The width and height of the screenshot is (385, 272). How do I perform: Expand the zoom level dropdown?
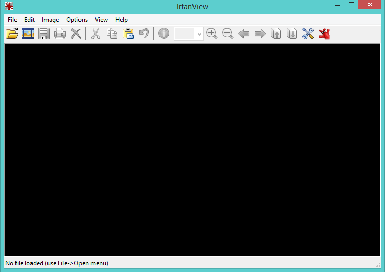click(199, 34)
